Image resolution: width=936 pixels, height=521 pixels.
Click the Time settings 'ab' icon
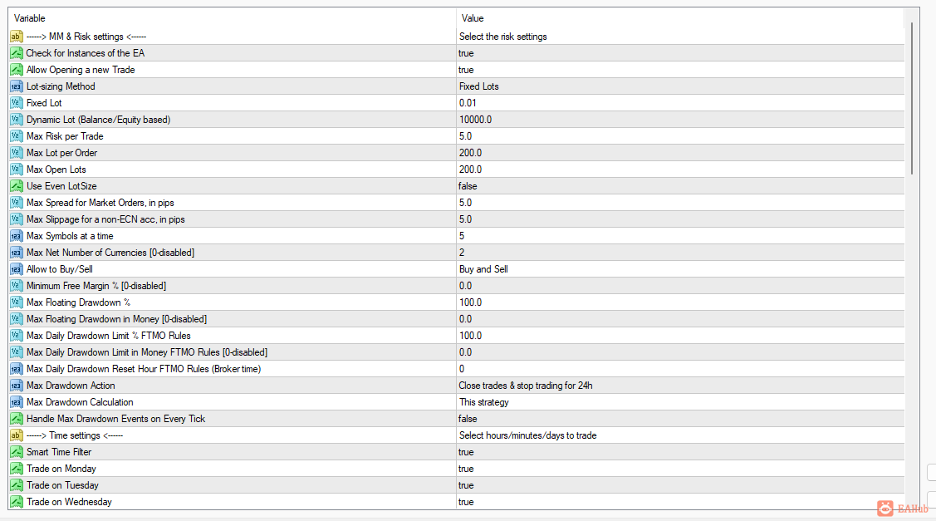point(16,435)
